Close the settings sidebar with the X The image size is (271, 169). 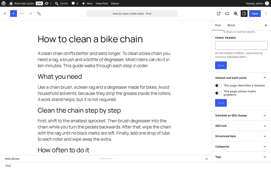pyautogui.click(x=266, y=25)
